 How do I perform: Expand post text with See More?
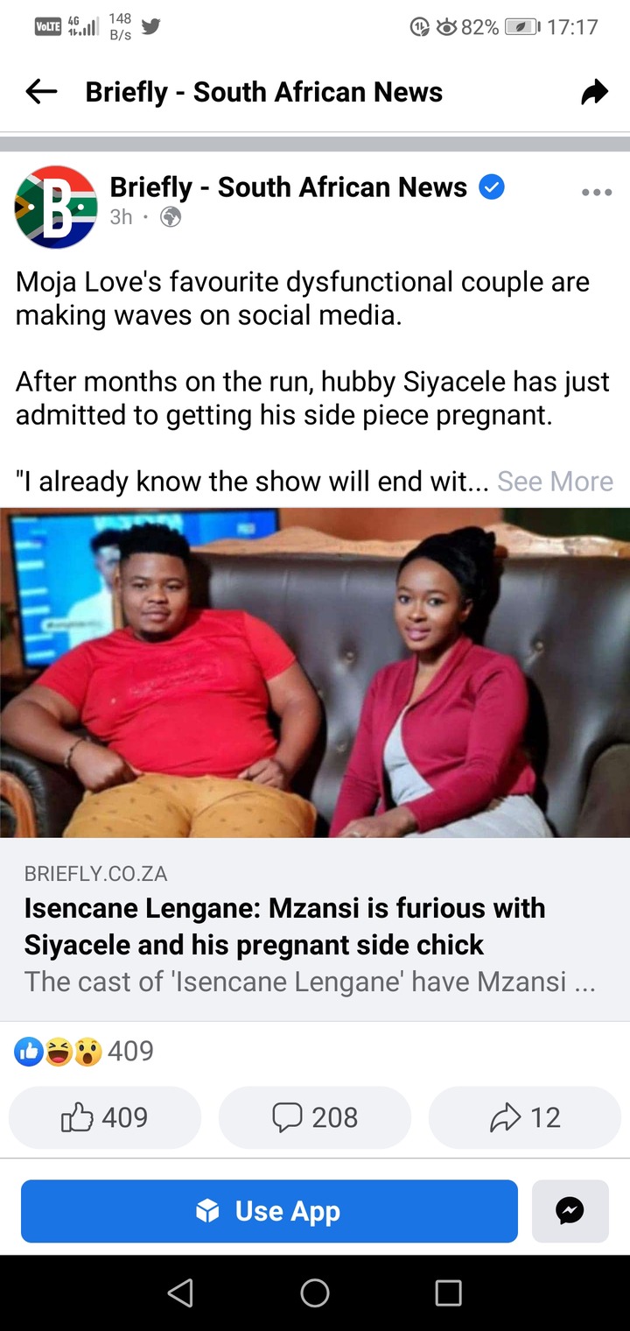pyautogui.click(x=555, y=481)
